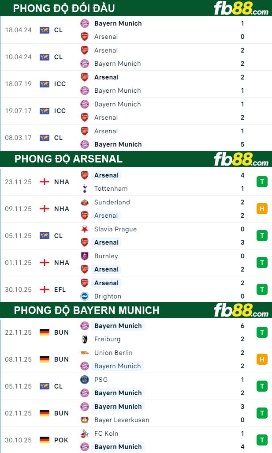
Task: Select the Bayer Leverkusen club crest
Action: coord(84,420)
